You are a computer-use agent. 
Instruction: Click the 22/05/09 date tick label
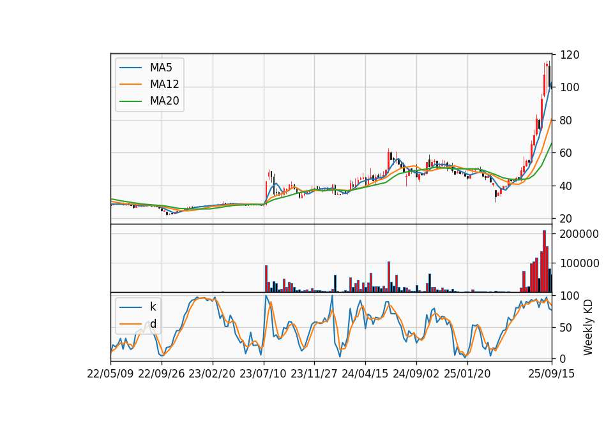(x=110, y=374)
